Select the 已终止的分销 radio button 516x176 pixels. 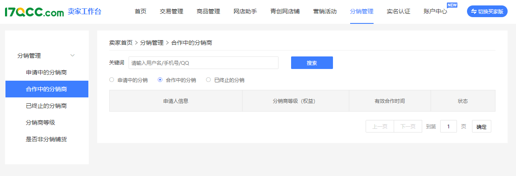(208, 80)
